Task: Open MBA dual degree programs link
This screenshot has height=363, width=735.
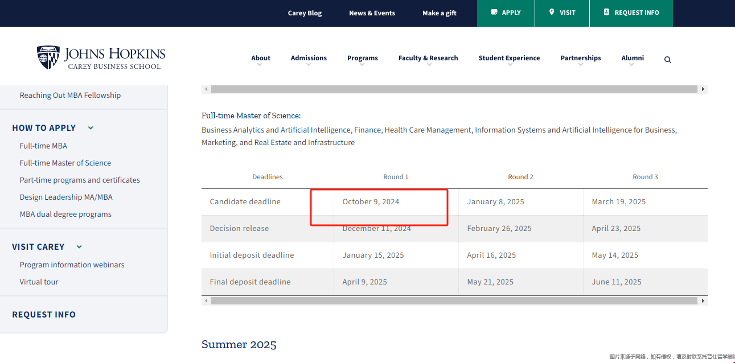Action: tap(65, 214)
